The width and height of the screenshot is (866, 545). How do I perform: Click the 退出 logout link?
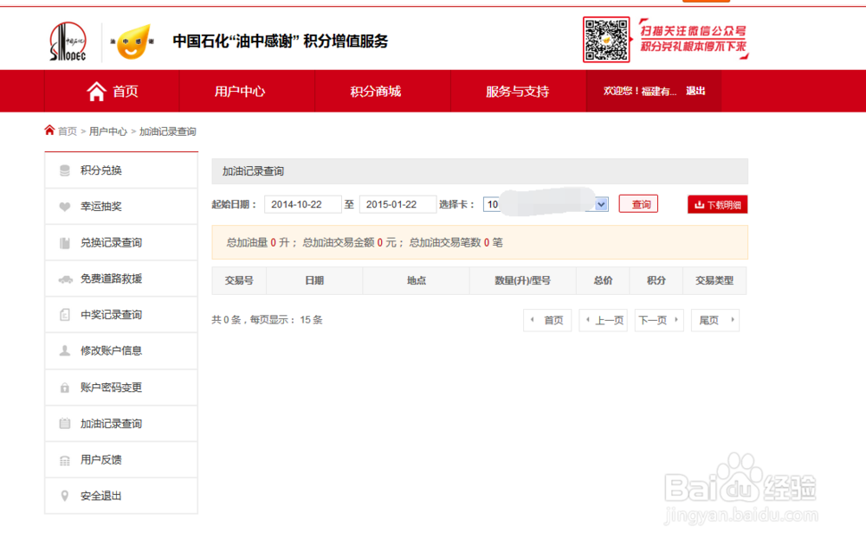(x=695, y=91)
